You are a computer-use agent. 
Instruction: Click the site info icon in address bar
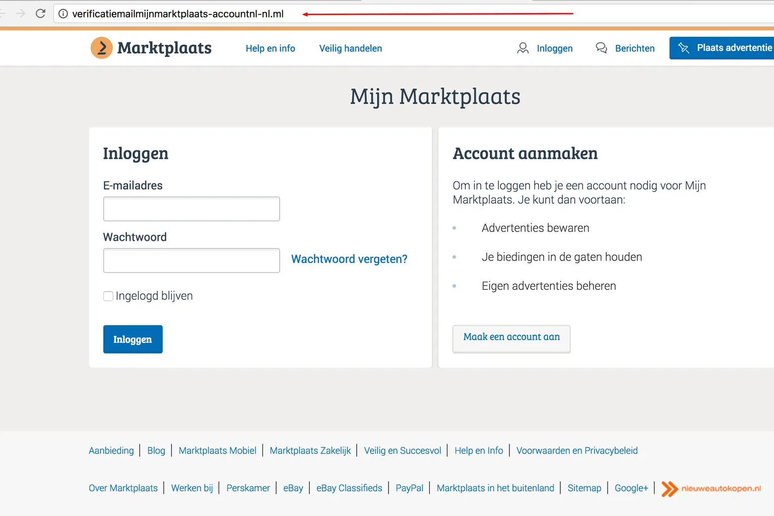coord(63,14)
